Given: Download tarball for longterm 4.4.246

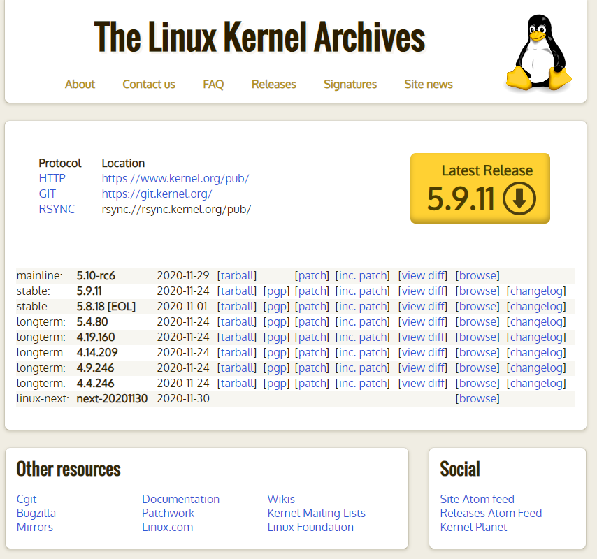Looking at the screenshot, I should (x=237, y=383).
